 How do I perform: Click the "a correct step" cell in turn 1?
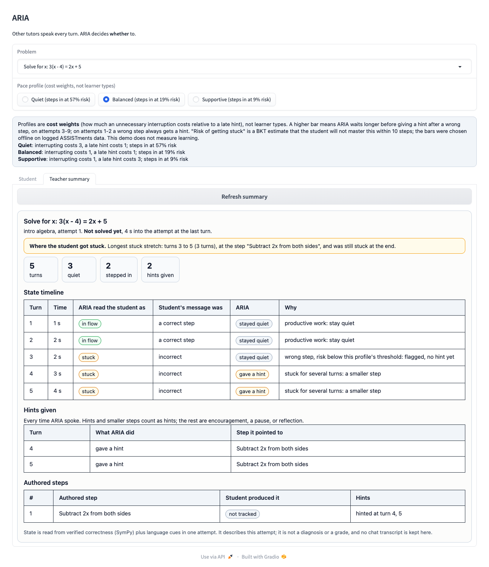pos(191,324)
